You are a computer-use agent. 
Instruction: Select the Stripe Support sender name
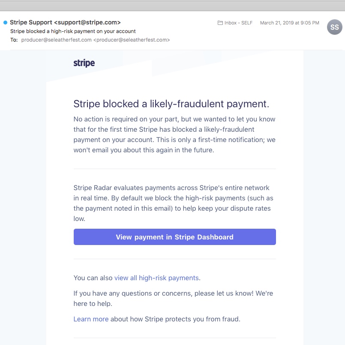pyautogui.click(x=31, y=22)
